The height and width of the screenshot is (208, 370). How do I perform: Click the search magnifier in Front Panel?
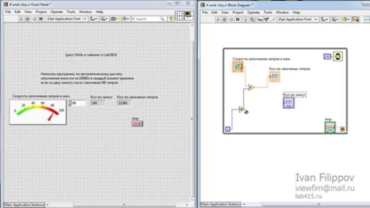pyautogui.click(x=162, y=19)
